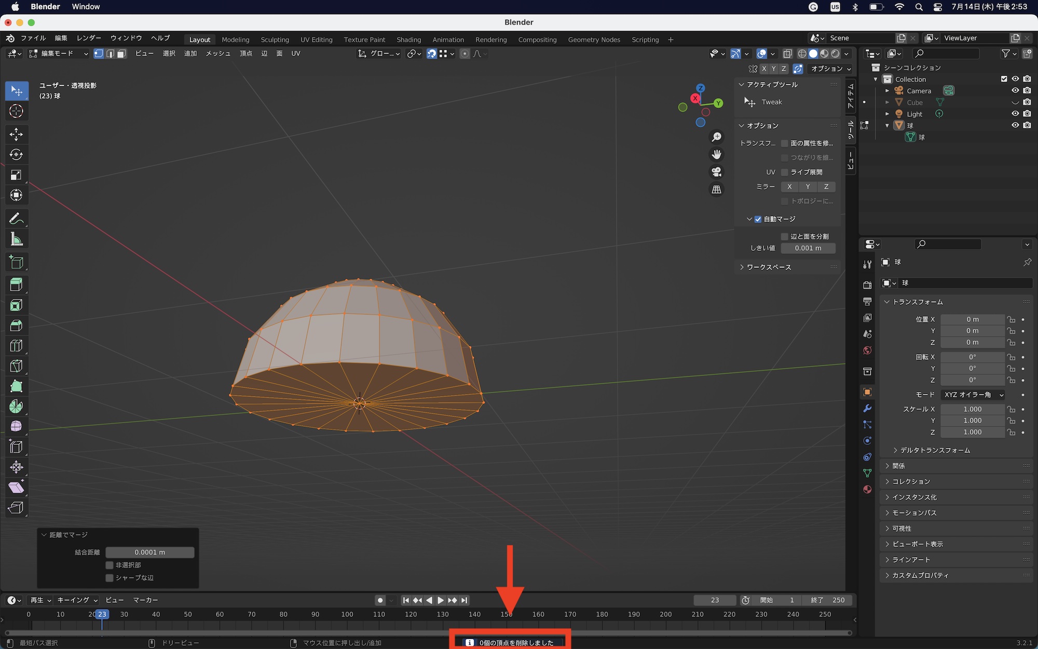1038x649 pixels.
Task: Open the 編集モード mode dropdown
Action: 58,53
